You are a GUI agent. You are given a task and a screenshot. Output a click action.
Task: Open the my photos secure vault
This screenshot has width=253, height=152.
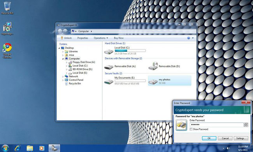tap(170, 81)
